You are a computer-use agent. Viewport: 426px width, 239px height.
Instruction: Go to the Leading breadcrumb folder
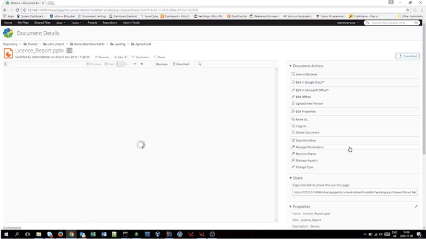pos(118,44)
